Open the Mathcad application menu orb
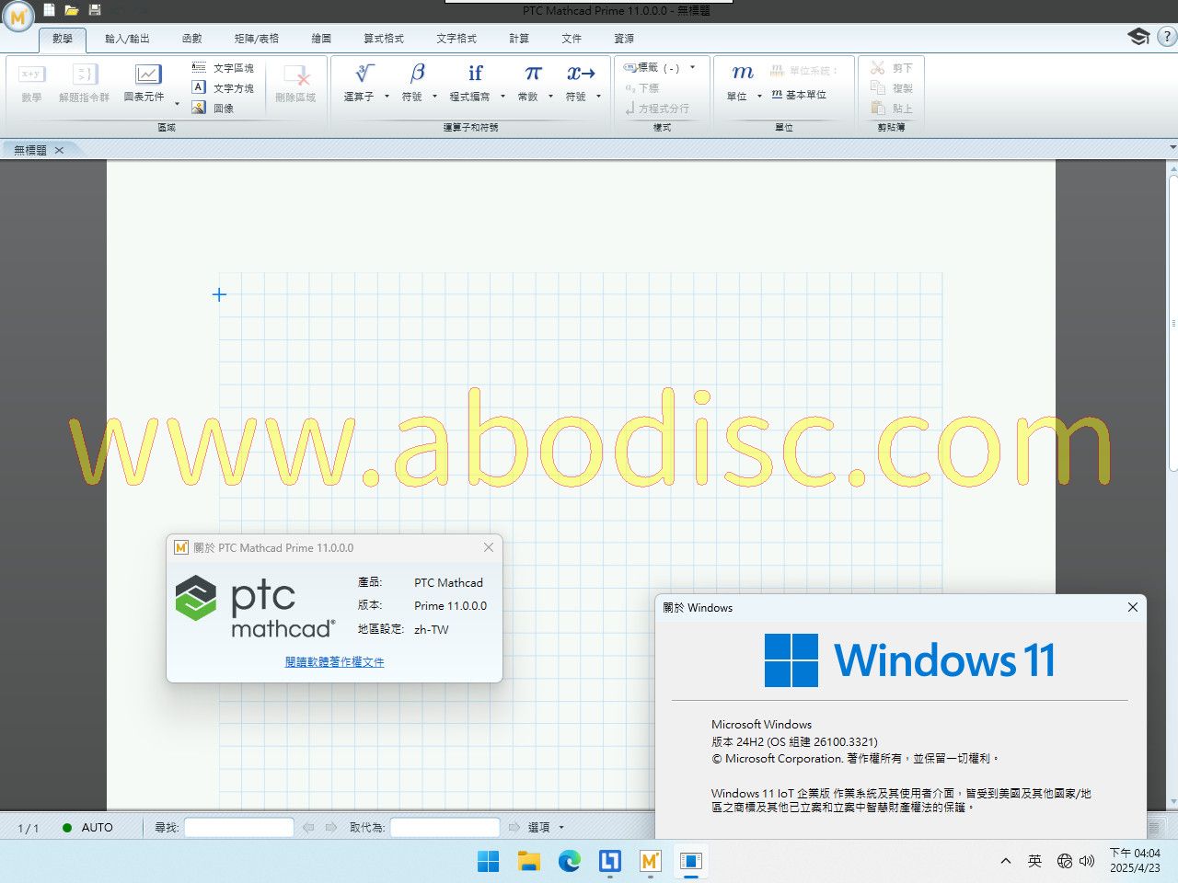The image size is (1178, 883). (17, 17)
